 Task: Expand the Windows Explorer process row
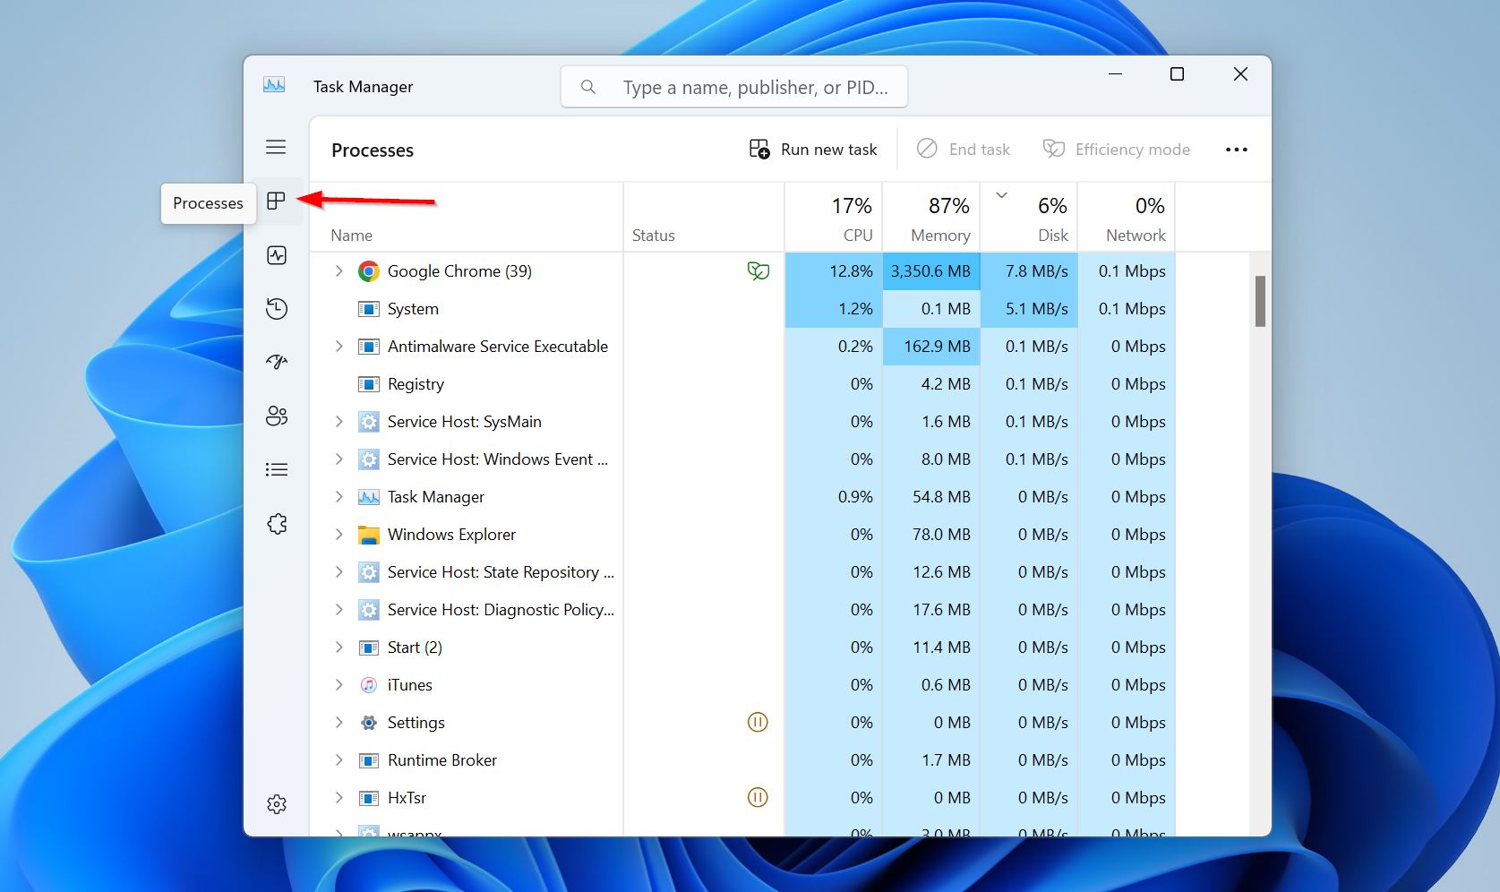point(339,534)
